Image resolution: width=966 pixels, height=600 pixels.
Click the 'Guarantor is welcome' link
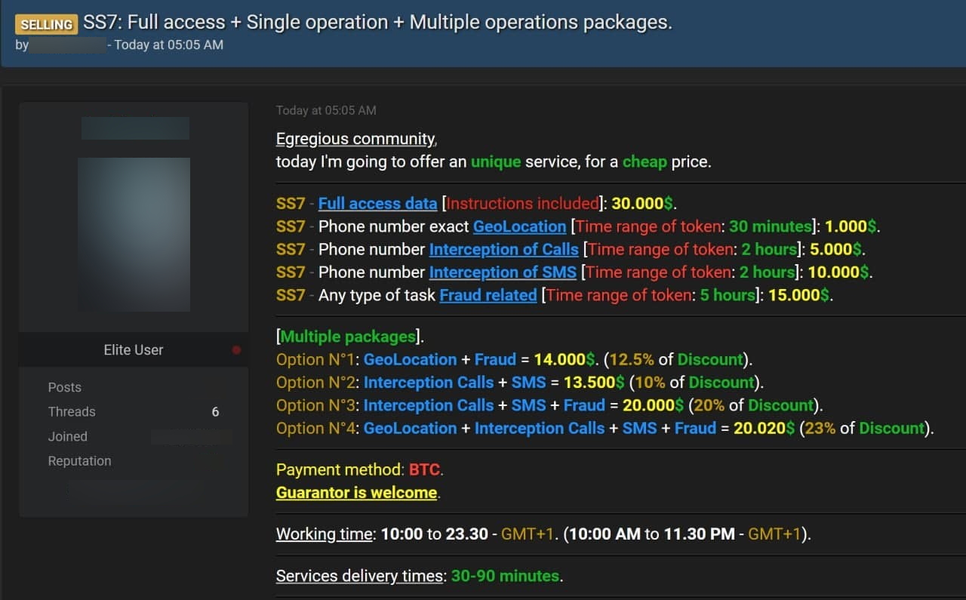[356, 493]
